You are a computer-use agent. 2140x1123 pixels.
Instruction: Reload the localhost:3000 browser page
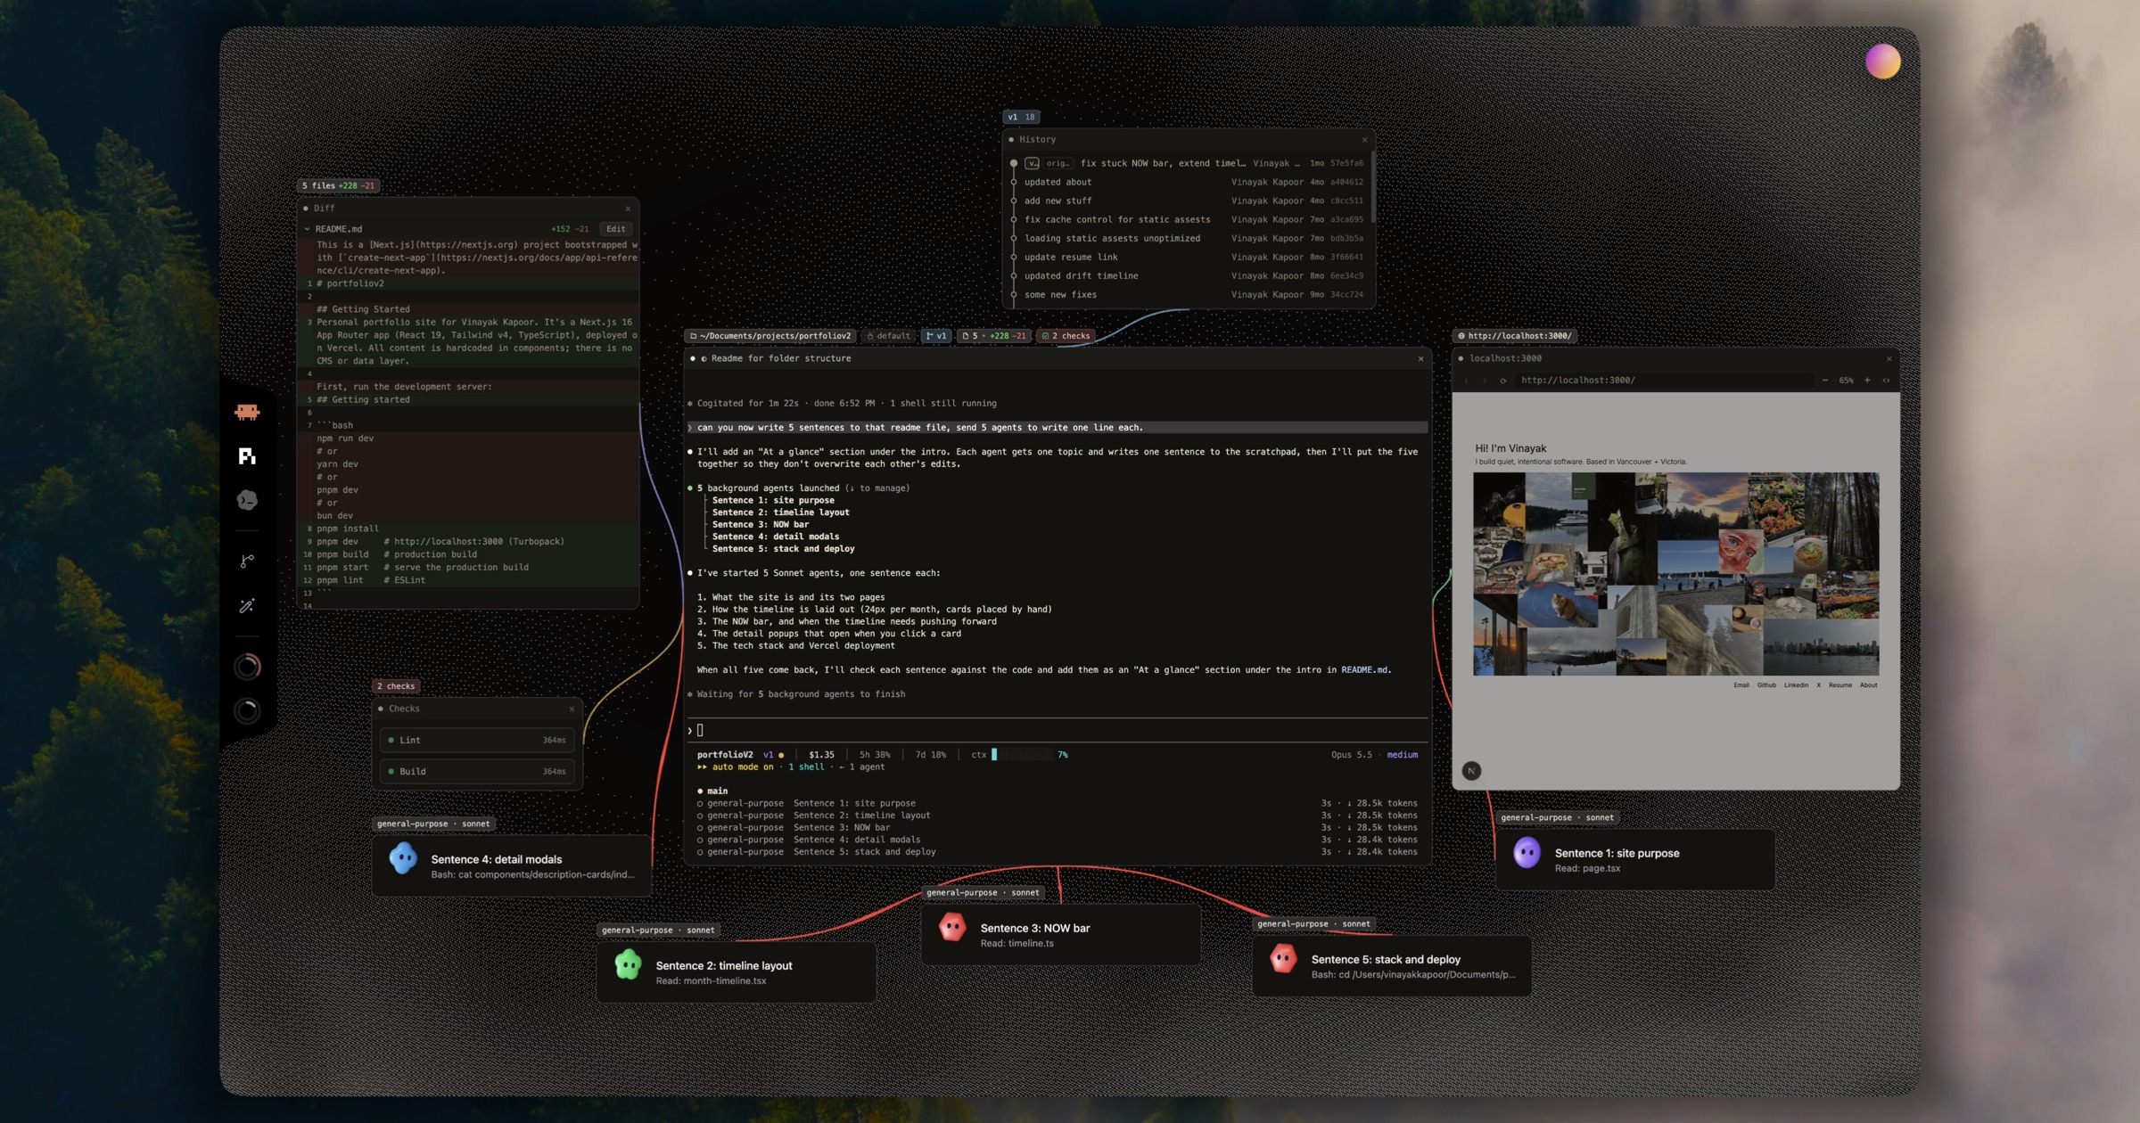coord(1502,381)
